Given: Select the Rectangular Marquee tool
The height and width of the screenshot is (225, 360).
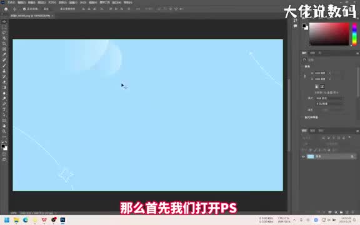Looking at the screenshot, I should point(4,27).
